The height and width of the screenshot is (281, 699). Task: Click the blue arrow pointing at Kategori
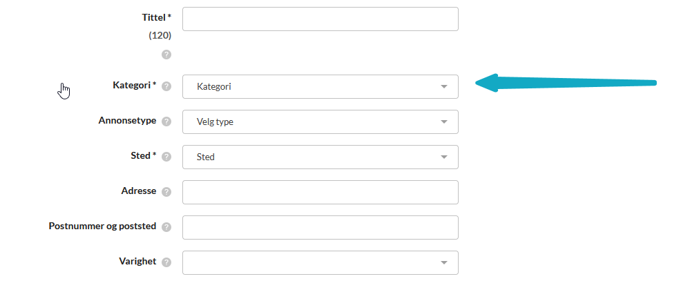tap(565, 83)
